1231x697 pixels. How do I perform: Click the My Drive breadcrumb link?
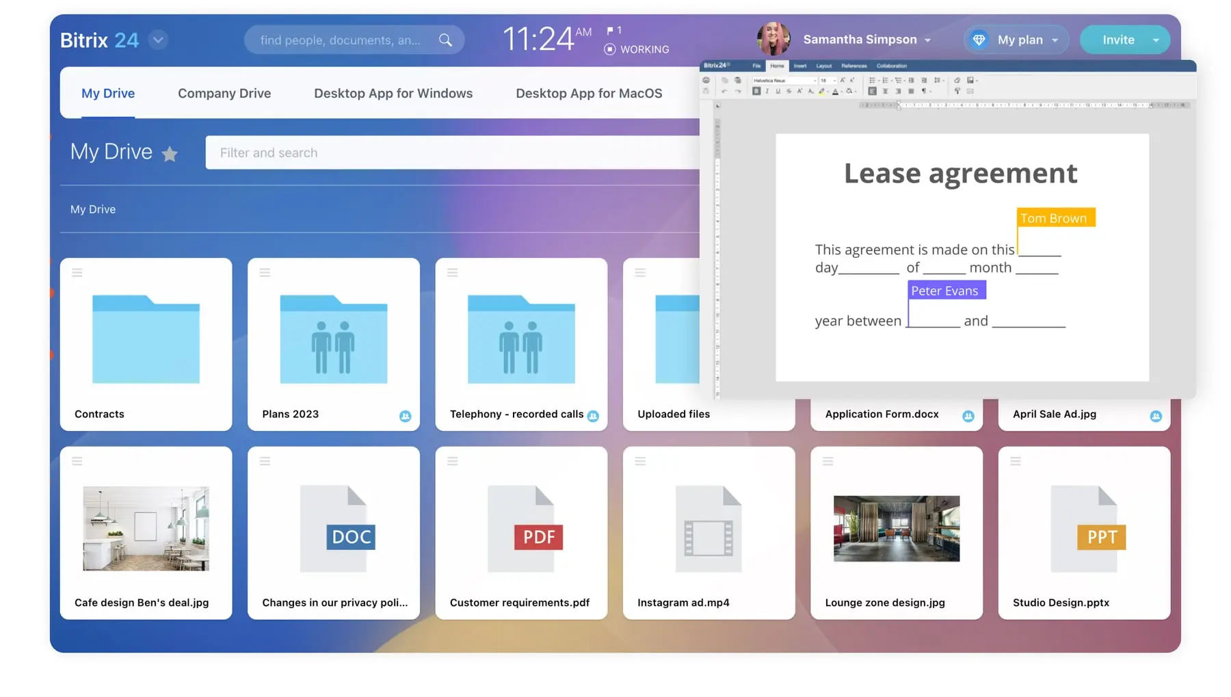93,209
